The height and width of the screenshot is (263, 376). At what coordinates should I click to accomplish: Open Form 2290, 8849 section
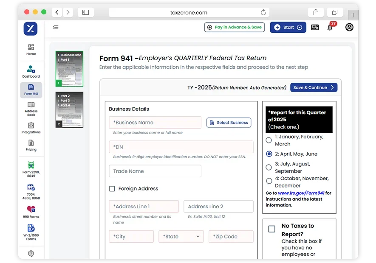31,169
